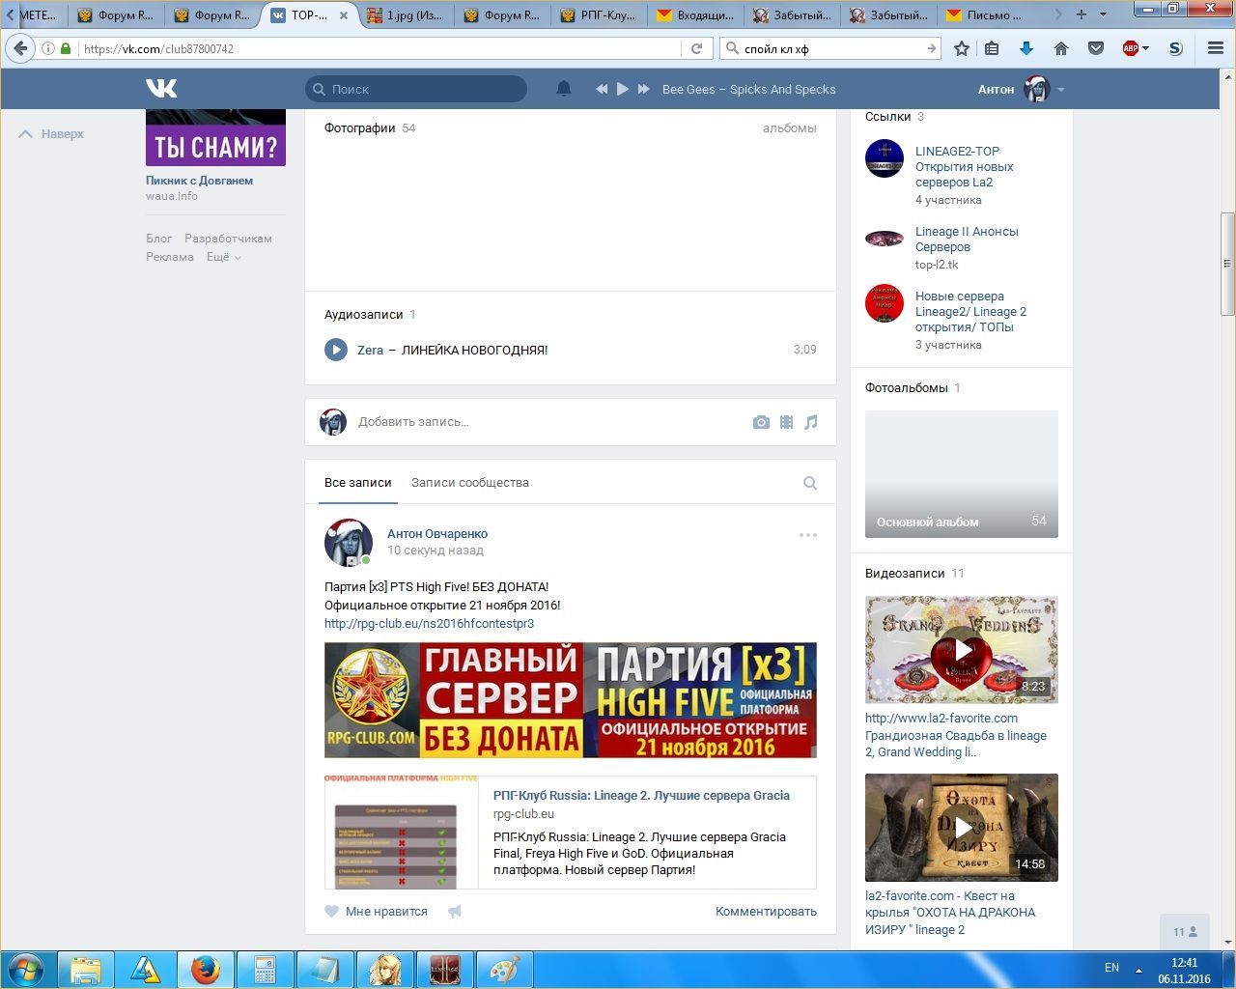Screen dimensions: 1236x989
Task: Skip to the previous track in the header player
Action: click(602, 89)
